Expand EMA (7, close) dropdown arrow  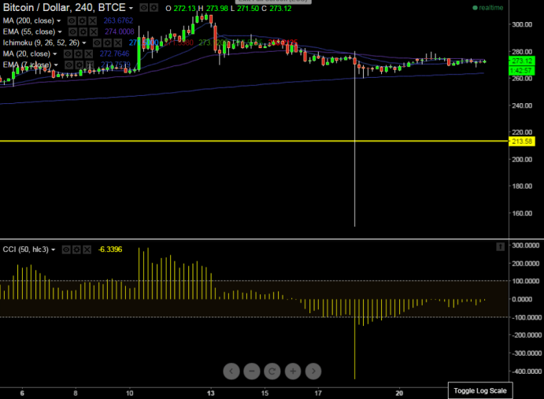point(56,65)
